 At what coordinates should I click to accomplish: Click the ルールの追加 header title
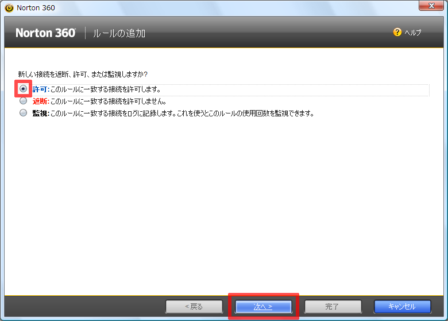(119, 34)
